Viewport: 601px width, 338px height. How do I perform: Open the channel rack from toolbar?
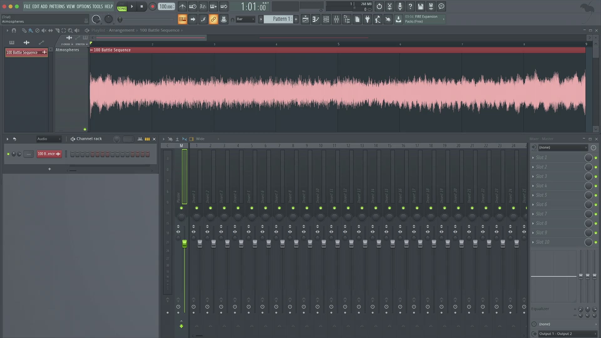coord(326,19)
